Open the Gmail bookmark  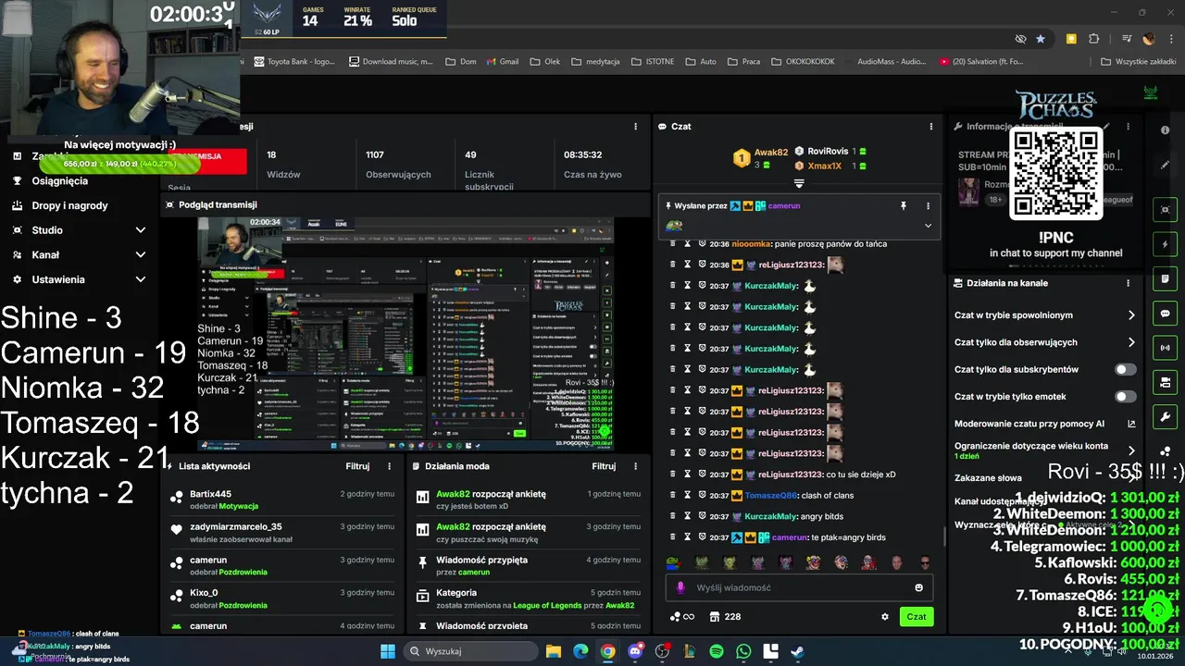tap(501, 62)
